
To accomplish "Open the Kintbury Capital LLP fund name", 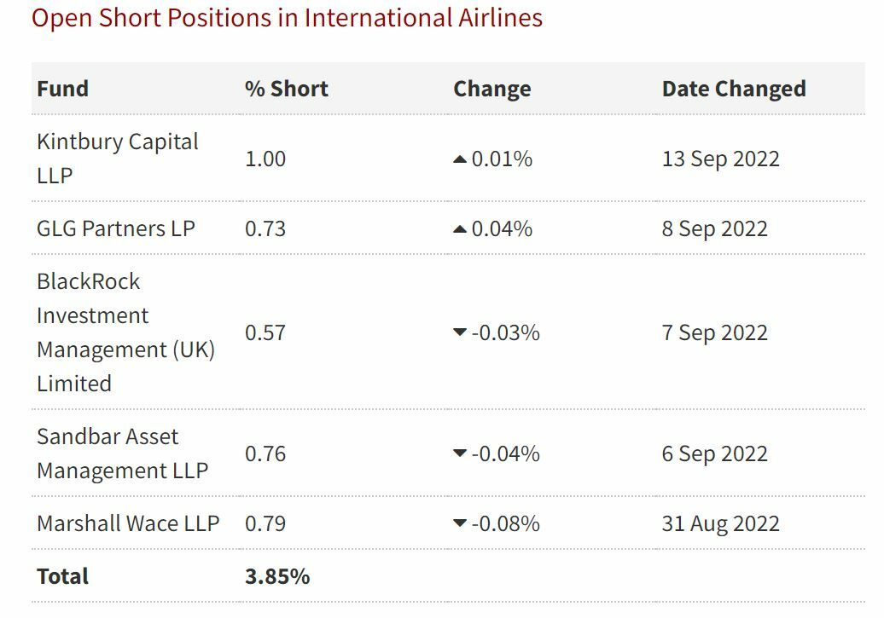I will pyautogui.click(x=117, y=159).
